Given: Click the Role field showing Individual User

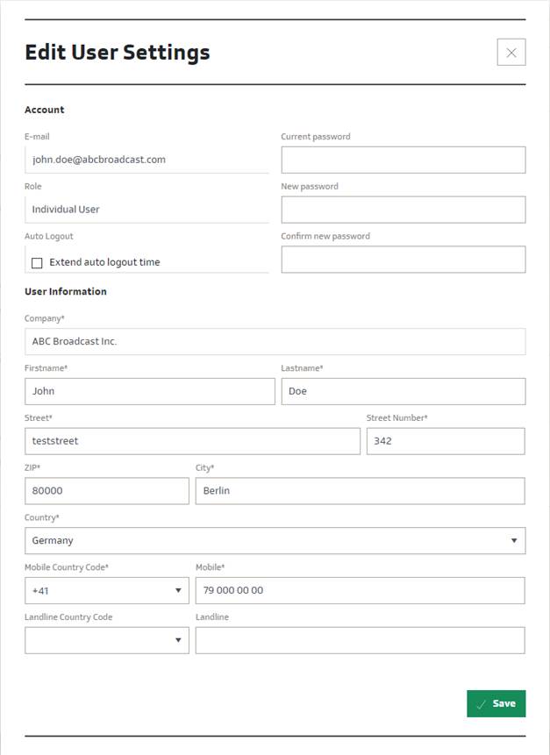Looking at the screenshot, I should 146,210.
